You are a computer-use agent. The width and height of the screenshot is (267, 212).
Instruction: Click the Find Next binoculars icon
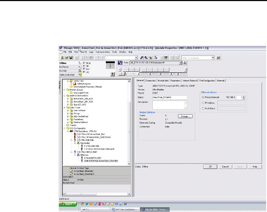coord(146,58)
